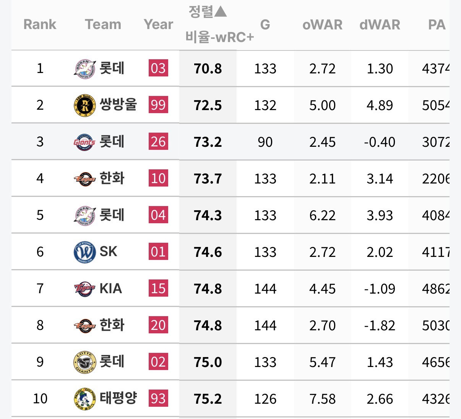
Task: Toggle sort order with 정렬▲ arrow
Action: click(x=208, y=12)
